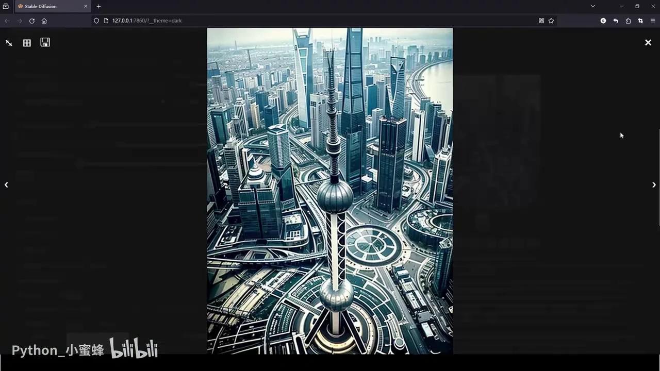Click the forward navigation arrow

point(20,21)
